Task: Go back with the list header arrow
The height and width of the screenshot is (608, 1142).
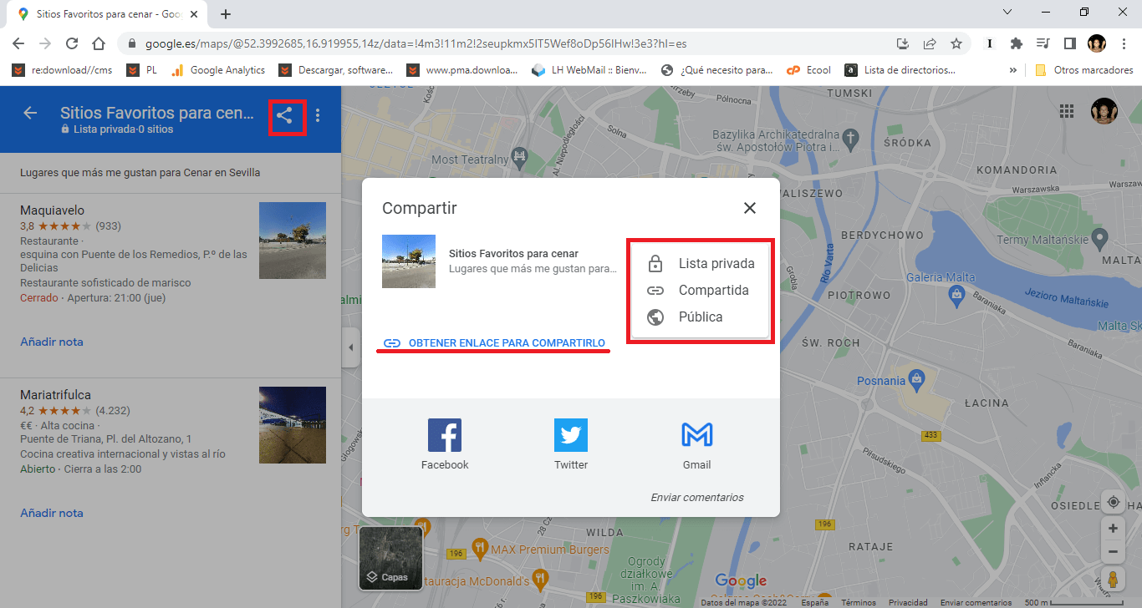Action: pos(30,113)
